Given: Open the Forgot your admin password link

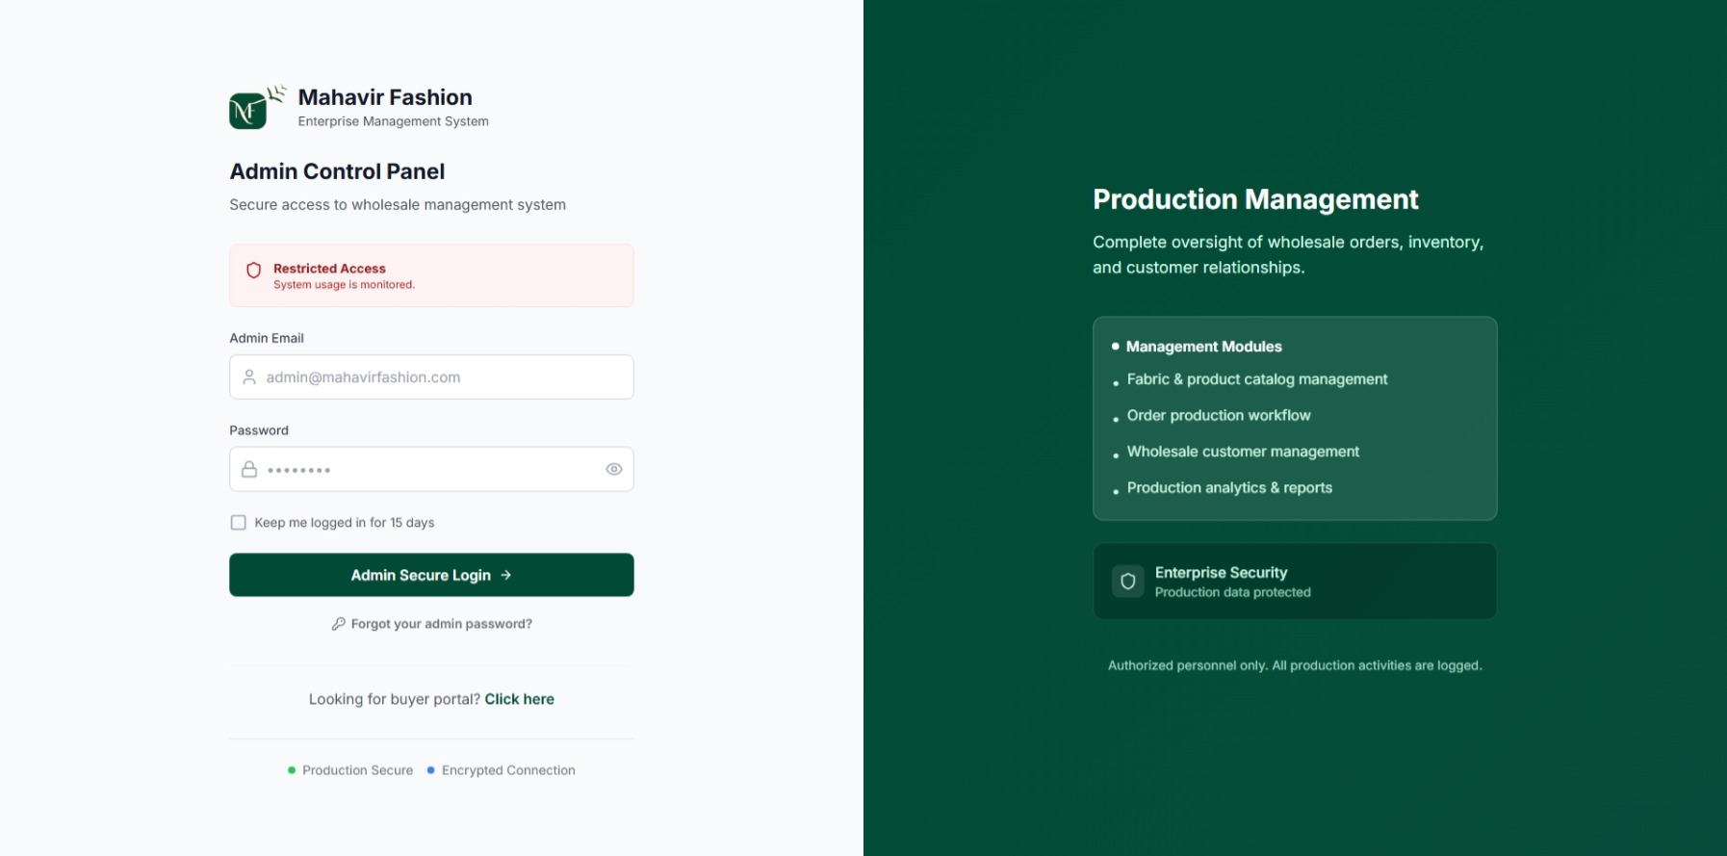Looking at the screenshot, I should tap(441, 624).
